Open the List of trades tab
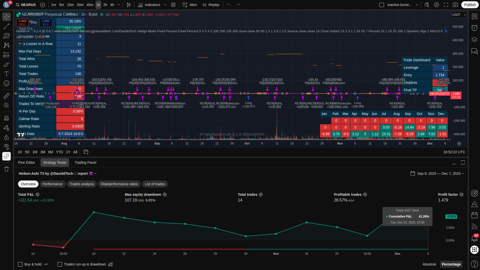This screenshot has width=480, height=270. pyautogui.click(x=155, y=184)
